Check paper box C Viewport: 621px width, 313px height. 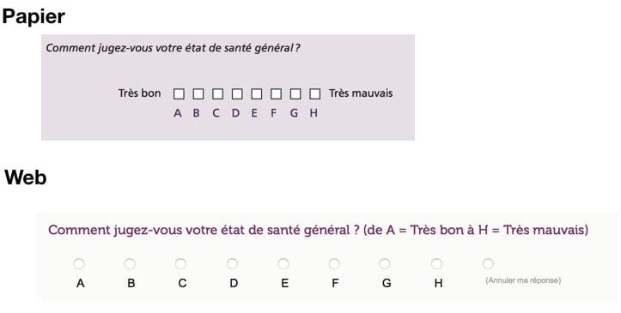pos(217,94)
